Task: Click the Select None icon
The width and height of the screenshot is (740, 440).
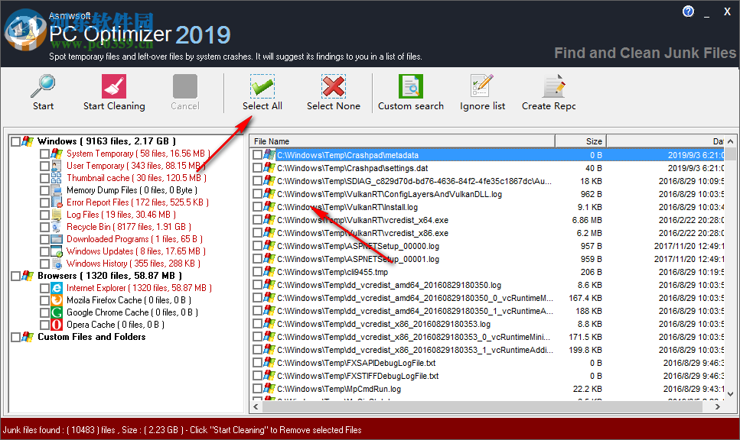Action: [333, 85]
